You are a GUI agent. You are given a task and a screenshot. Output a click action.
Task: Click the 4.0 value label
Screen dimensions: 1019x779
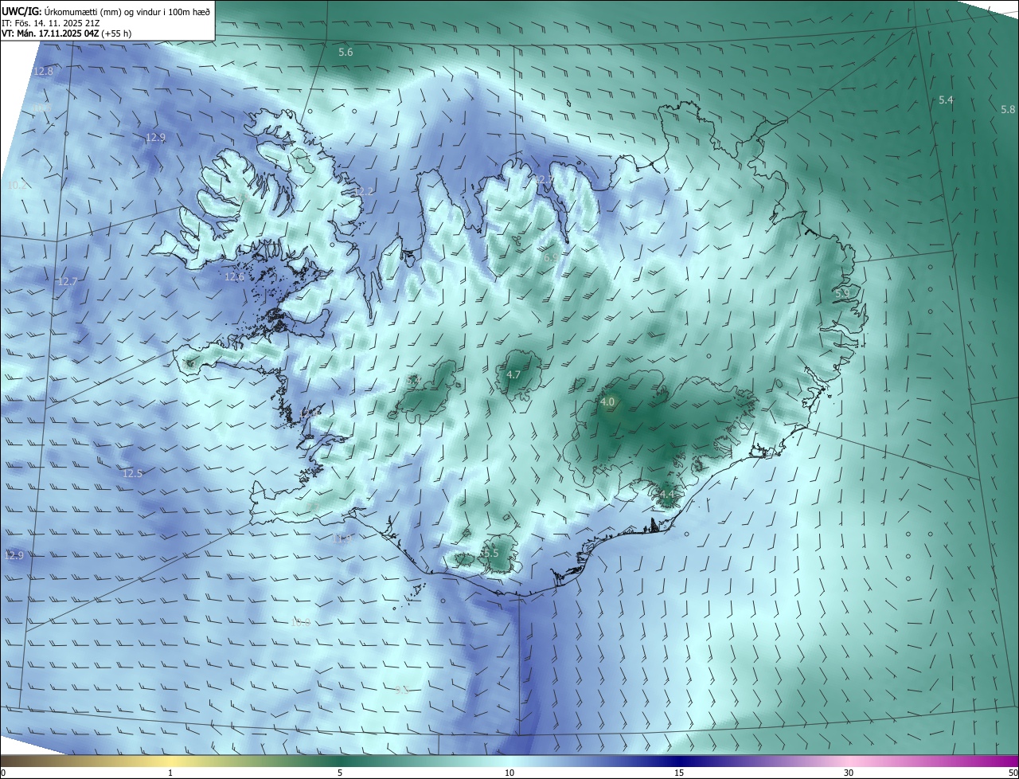607,402
